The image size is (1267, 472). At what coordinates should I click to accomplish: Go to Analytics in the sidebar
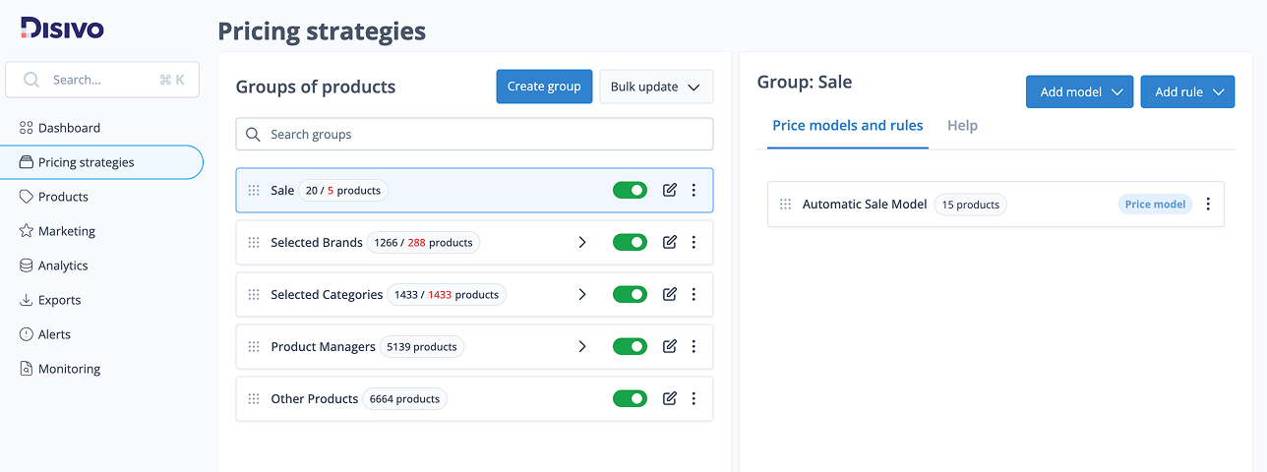[63, 265]
